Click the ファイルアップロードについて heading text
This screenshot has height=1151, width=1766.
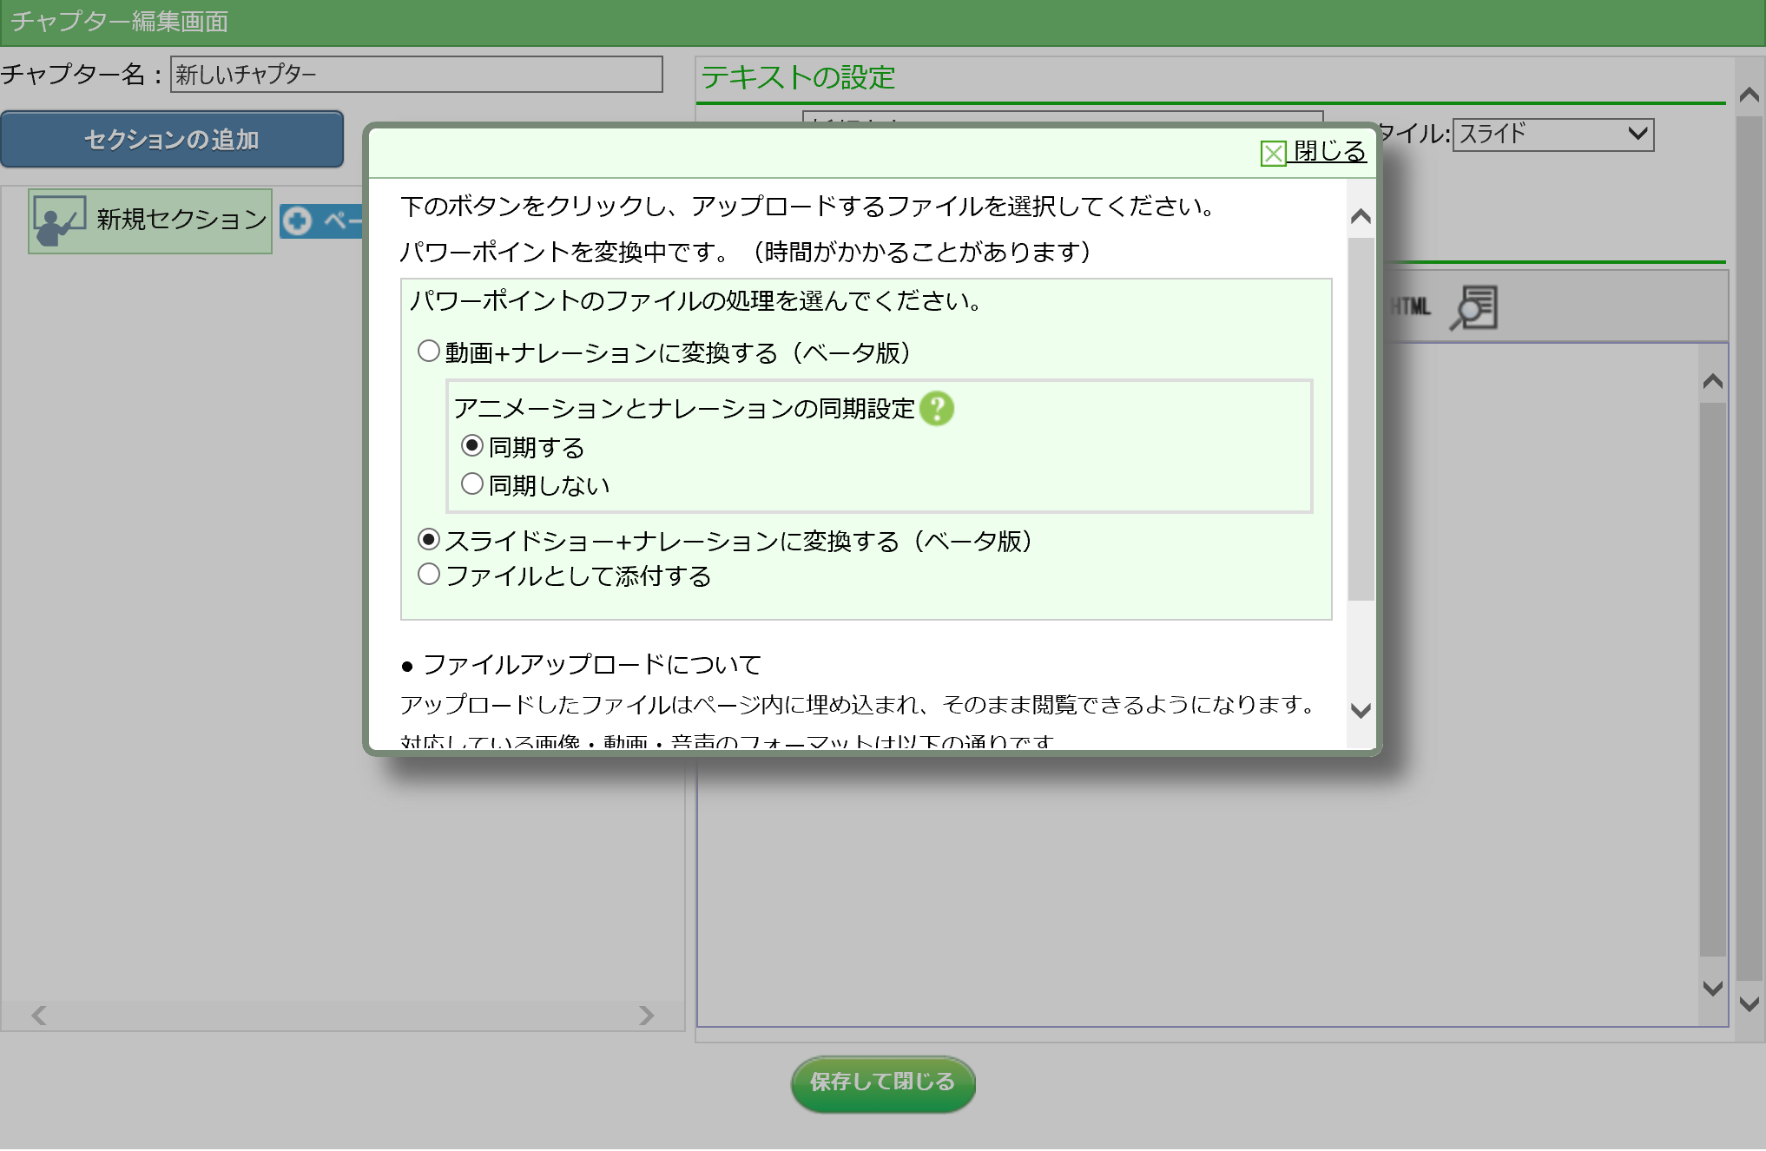[x=592, y=665]
